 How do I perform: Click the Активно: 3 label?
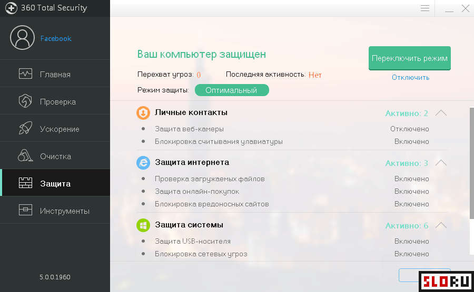coord(407,163)
